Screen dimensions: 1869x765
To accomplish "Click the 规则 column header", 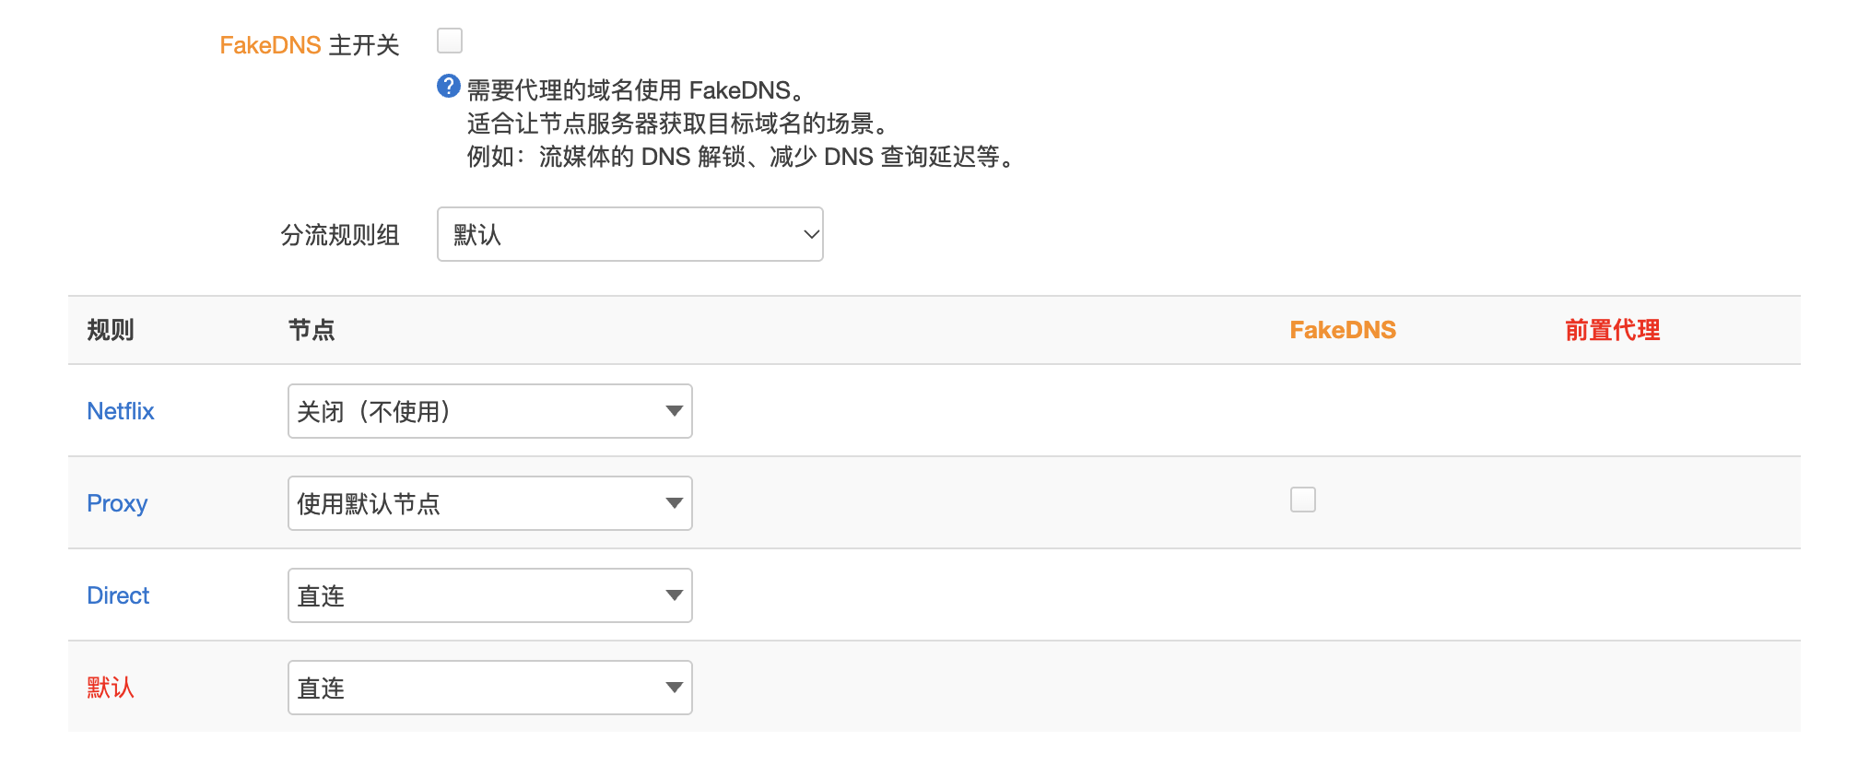I will click(x=111, y=330).
